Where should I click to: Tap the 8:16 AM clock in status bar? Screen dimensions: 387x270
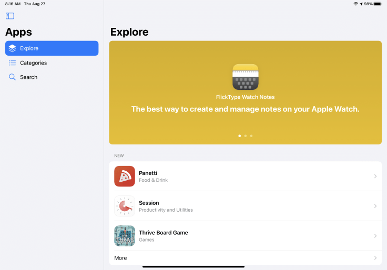point(13,4)
